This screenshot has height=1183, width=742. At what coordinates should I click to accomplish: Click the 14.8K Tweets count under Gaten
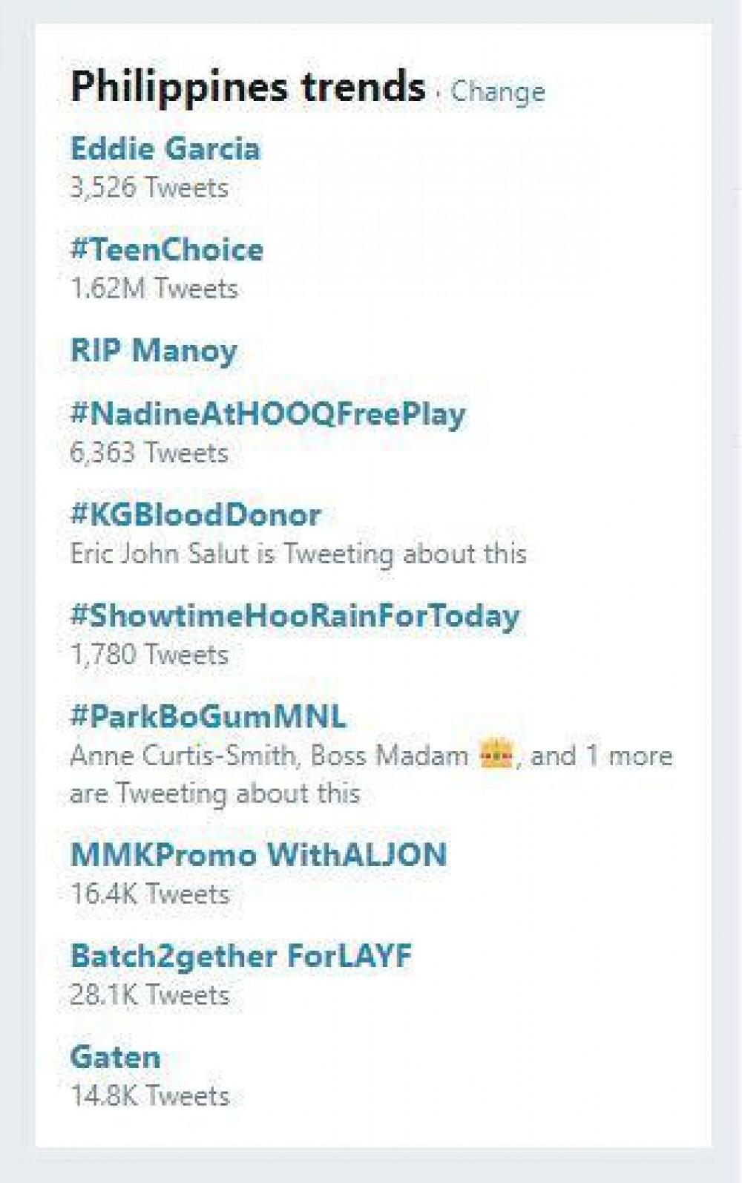point(149,1095)
